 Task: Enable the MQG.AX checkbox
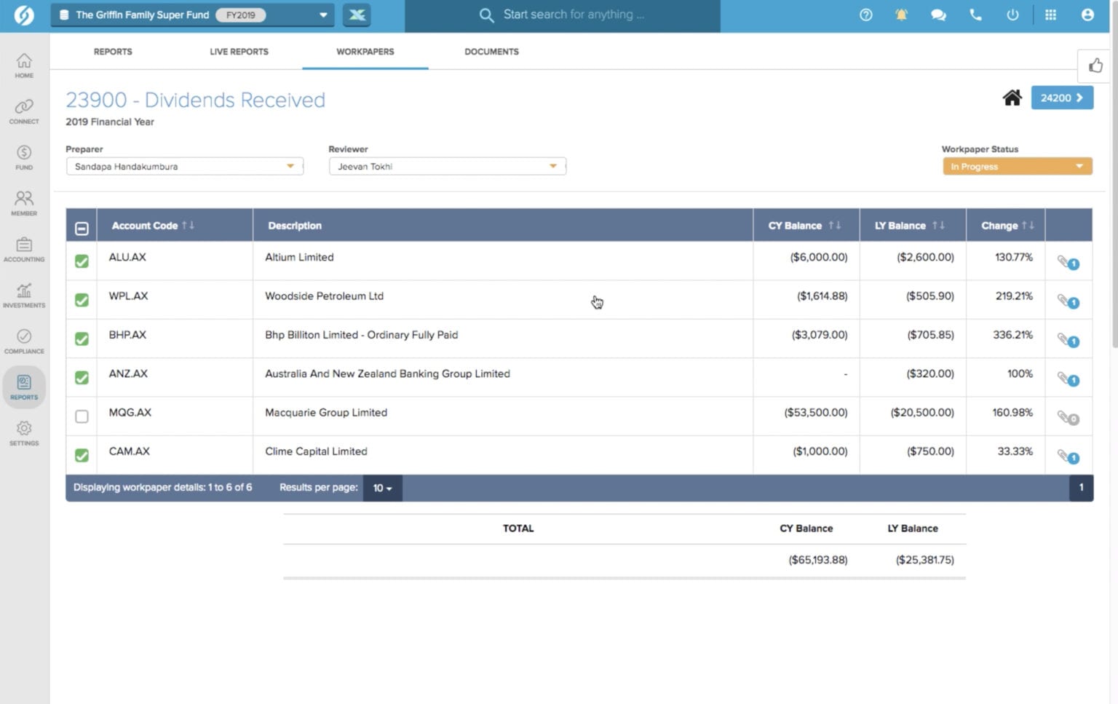pyautogui.click(x=82, y=416)
